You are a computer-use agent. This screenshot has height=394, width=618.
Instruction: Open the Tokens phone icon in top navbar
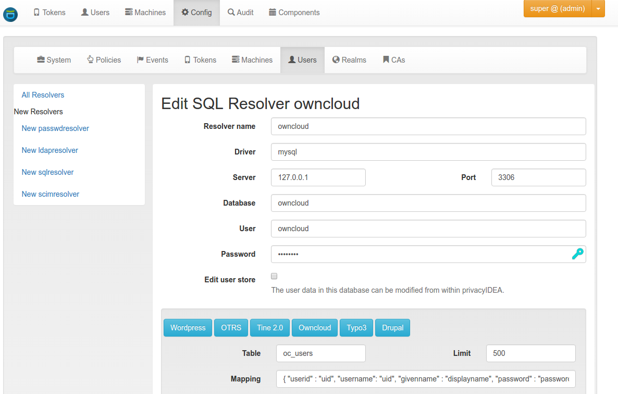(x=36, y=12)
